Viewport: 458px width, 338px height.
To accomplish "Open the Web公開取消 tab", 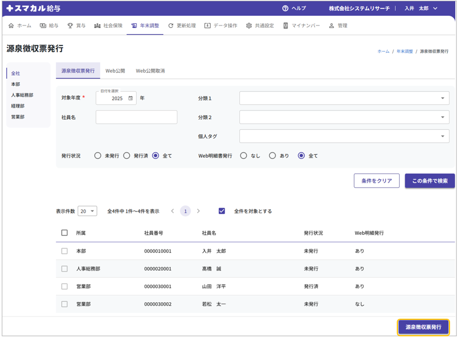I will pyautogui.click(x=150, y=71).
